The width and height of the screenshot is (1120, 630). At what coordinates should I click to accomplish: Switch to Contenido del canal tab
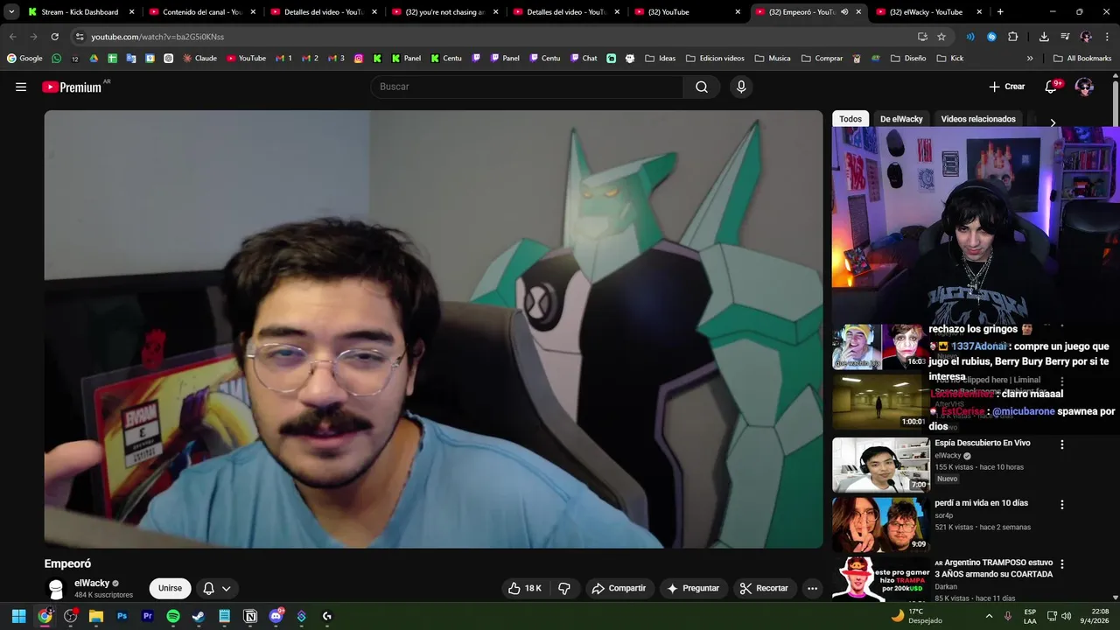pos(202,12)
